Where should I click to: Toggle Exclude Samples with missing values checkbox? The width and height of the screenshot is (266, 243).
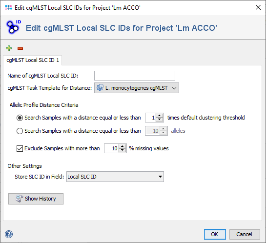click(20, 148)
